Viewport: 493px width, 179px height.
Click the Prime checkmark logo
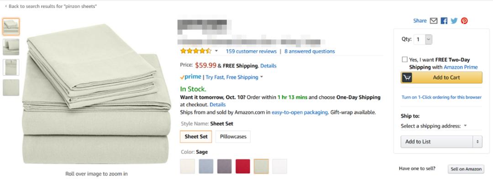pos(190,77)
